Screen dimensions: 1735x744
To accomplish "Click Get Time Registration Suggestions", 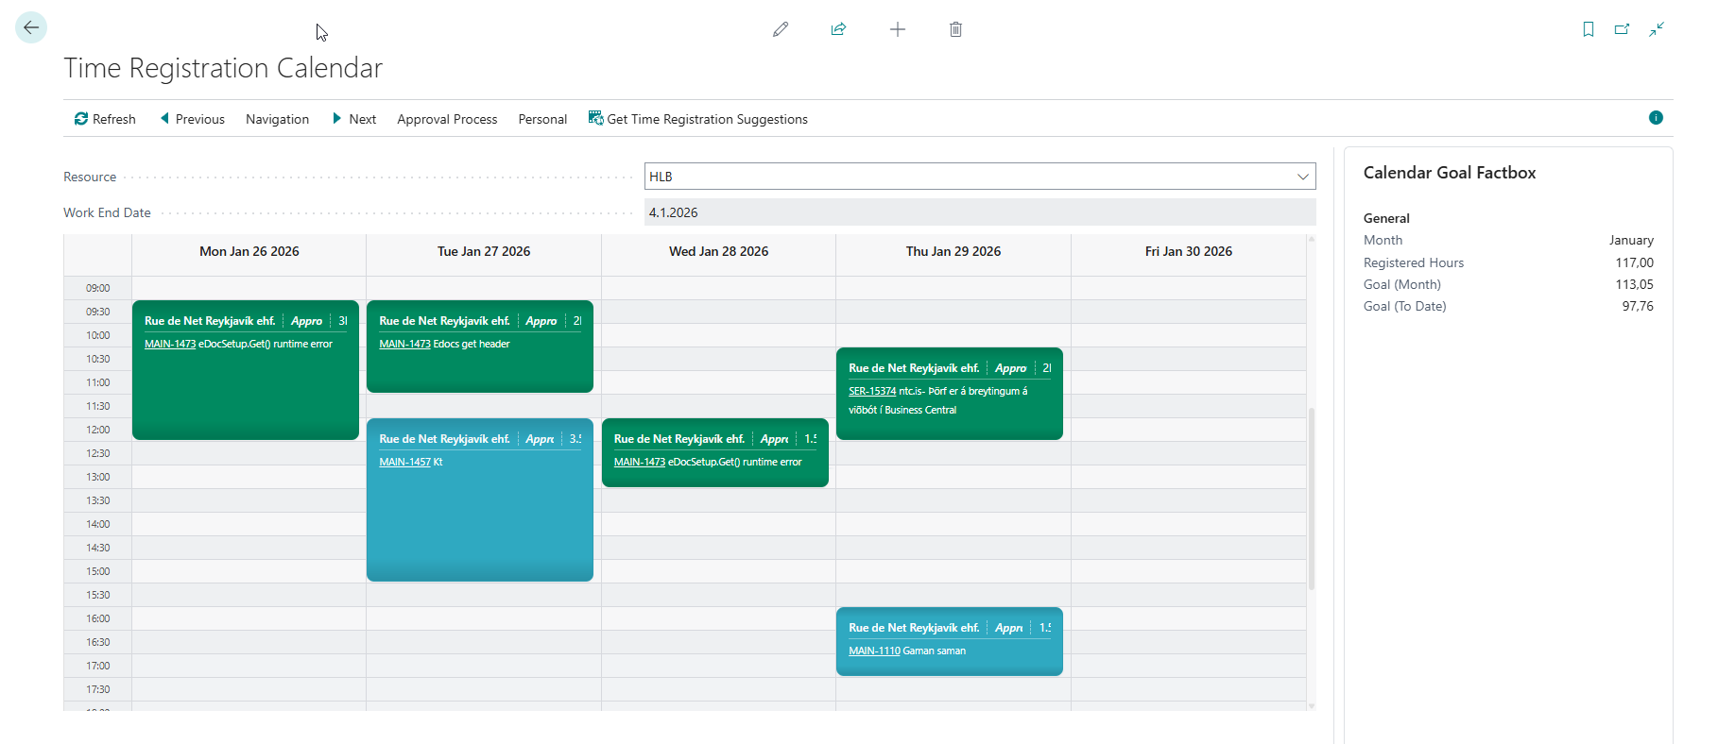I will [697, 119].
